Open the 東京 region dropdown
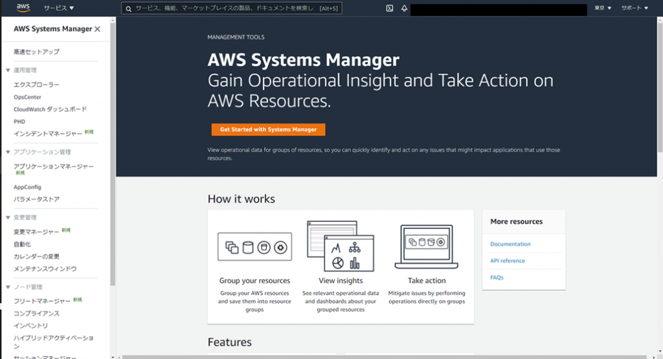The image size is (663, 359). click(x=603, y=8)
